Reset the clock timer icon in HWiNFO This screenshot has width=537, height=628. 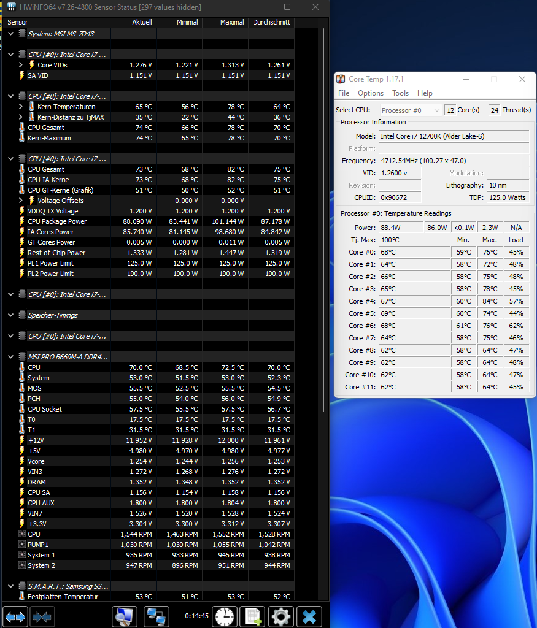click(225, 616)
